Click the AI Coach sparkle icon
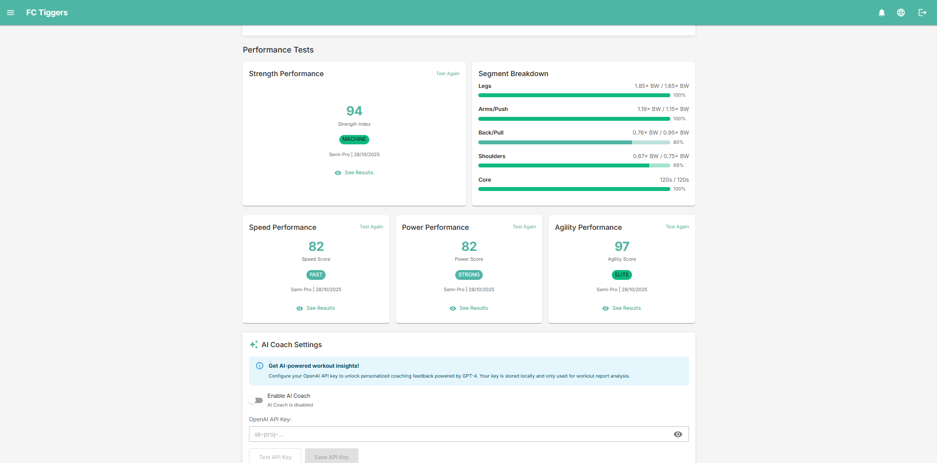The width and height of the screenshot is (937, 463). pos(254,345)
